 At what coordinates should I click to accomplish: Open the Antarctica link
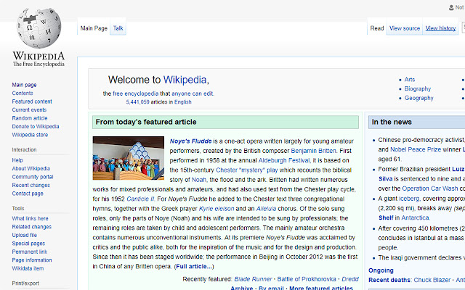(x=415, y=217)
